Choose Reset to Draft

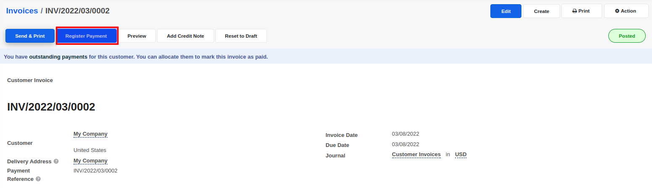241,36
